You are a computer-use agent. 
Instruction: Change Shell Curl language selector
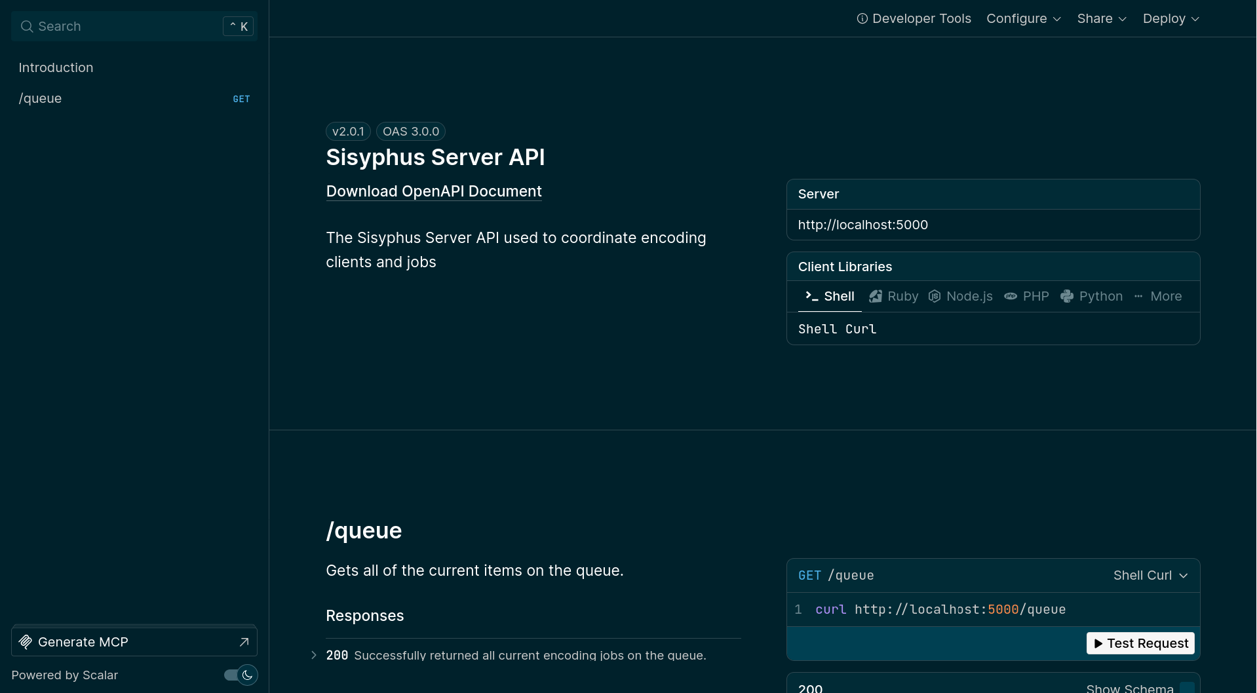point(1150,575)
